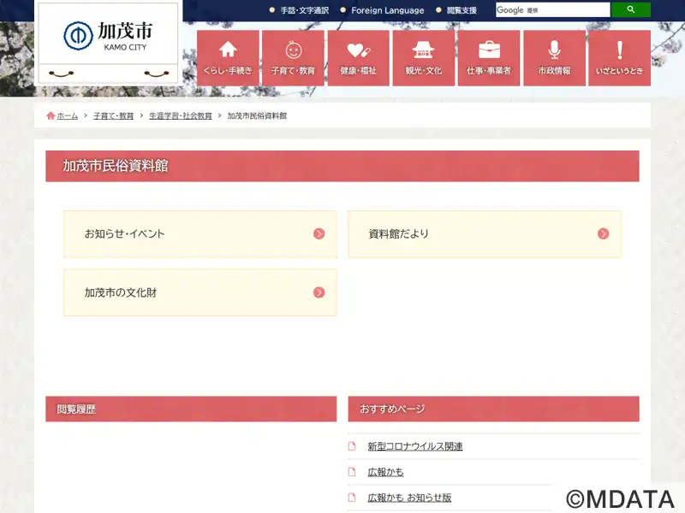Click the home icon in breadcrumb

[x=51, y=115]
